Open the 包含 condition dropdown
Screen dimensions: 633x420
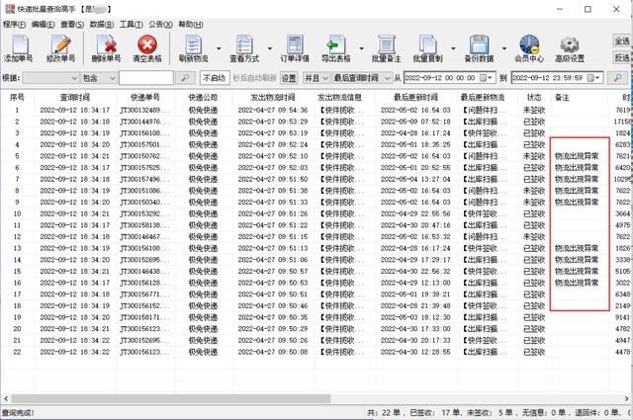point(99,78)
